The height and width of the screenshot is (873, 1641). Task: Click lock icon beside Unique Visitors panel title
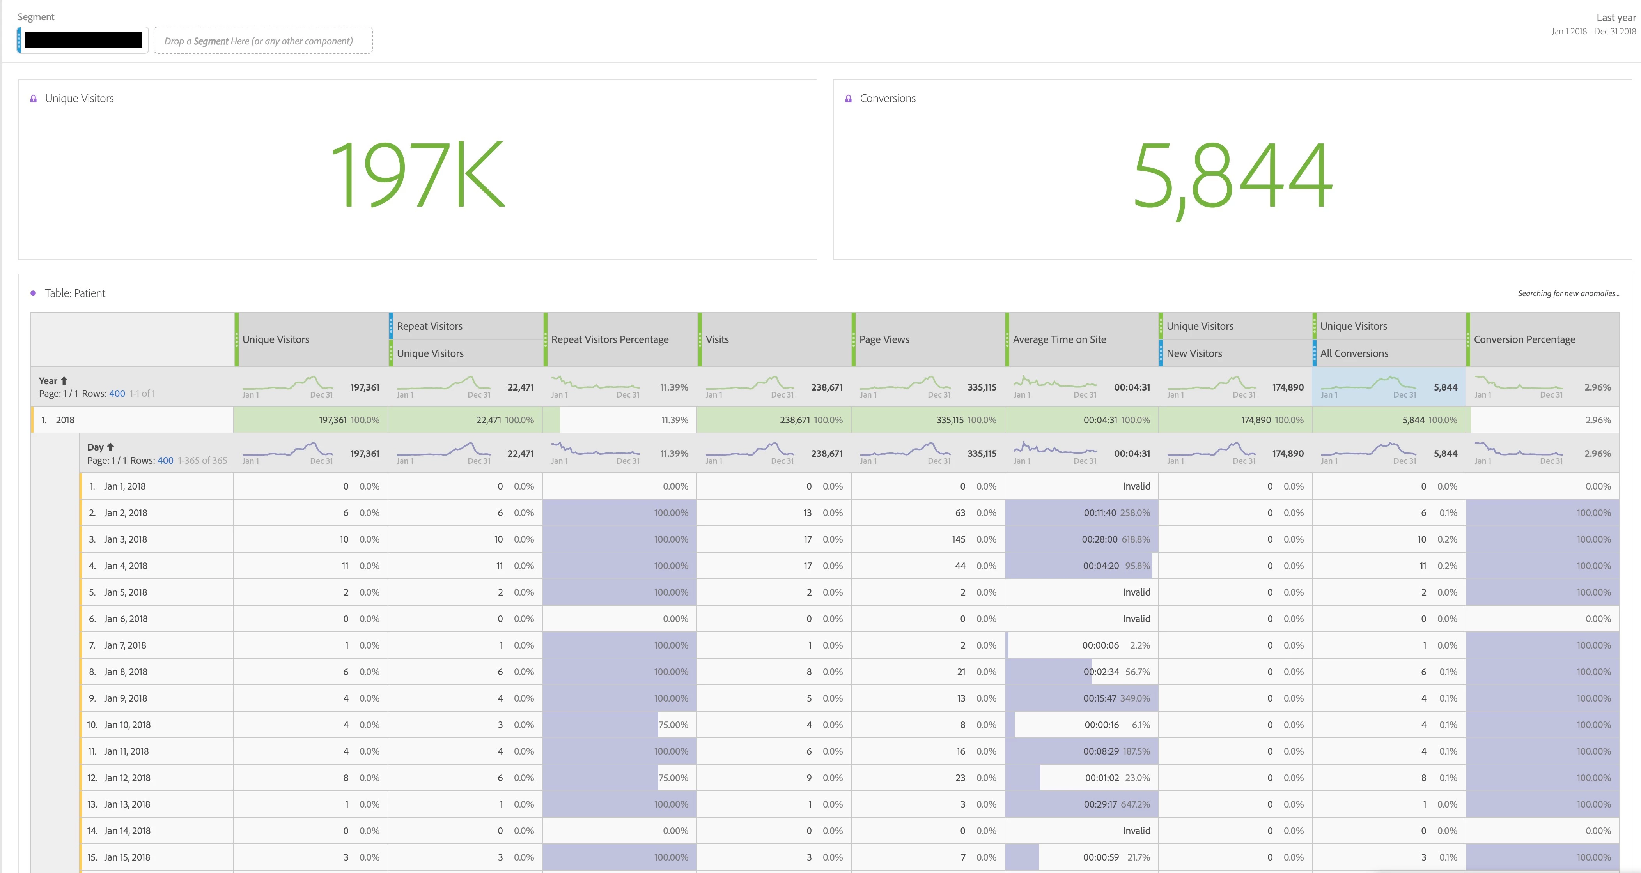click(x=34, y=99)
